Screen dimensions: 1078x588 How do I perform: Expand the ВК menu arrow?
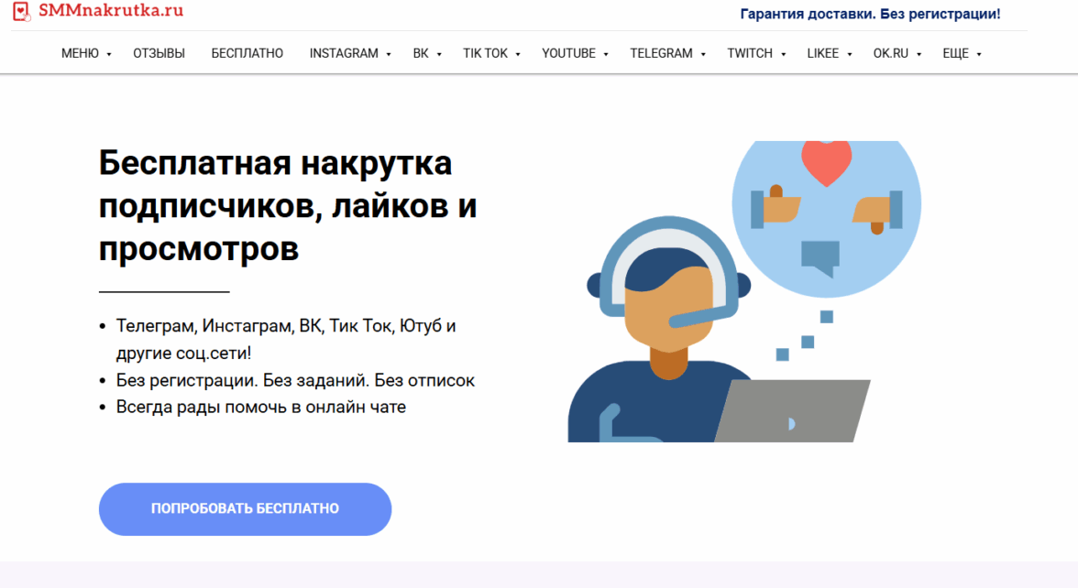click(439, 54)
